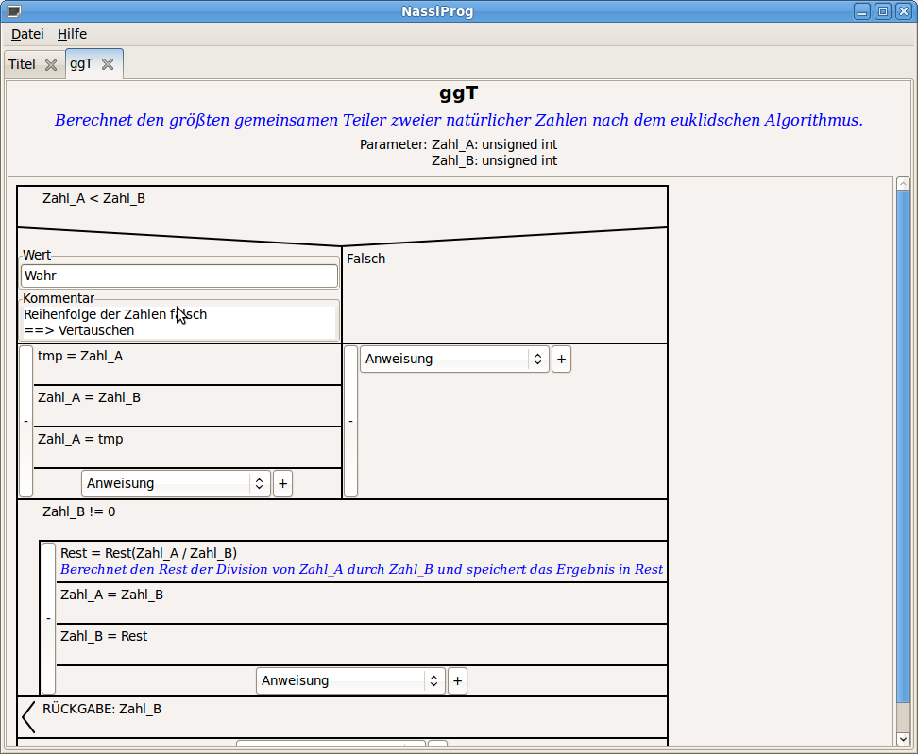The height and width of the screenshot is (754, 918).
Task: Add a statement with plus below Zahl_A = tmp
Action: pos(282,484)
